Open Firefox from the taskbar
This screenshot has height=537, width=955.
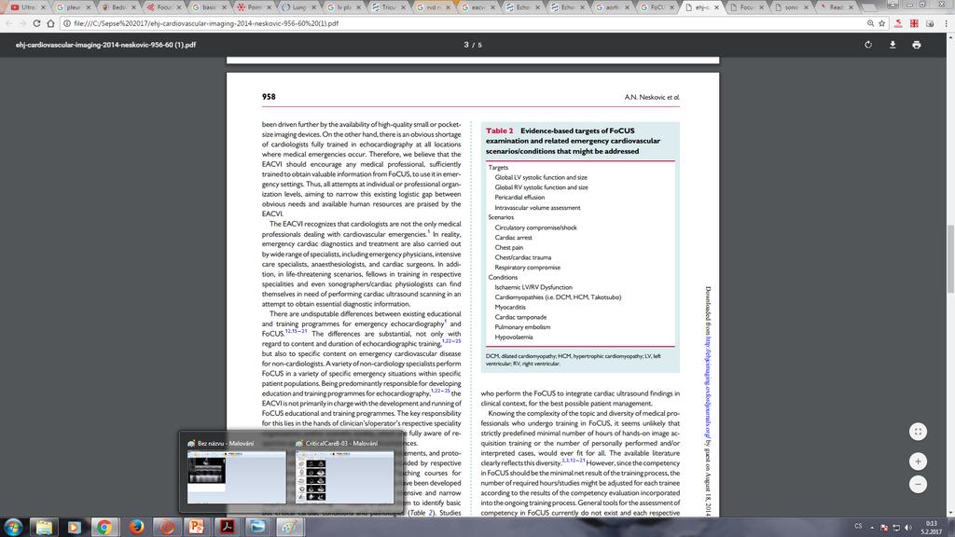click(x=136, y=527)
